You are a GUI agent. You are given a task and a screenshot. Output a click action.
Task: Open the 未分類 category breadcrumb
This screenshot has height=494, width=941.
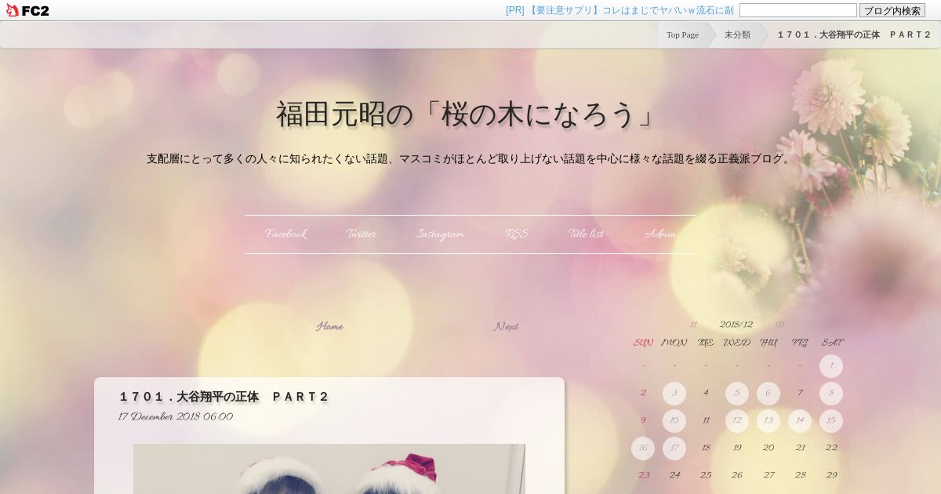737,35
